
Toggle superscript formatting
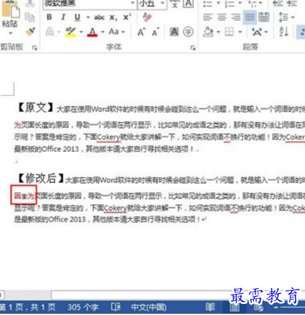[127, 17]
